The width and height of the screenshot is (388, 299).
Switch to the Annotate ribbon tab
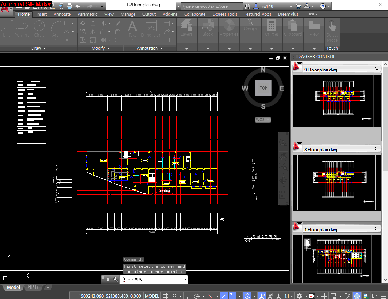[62, 14]
